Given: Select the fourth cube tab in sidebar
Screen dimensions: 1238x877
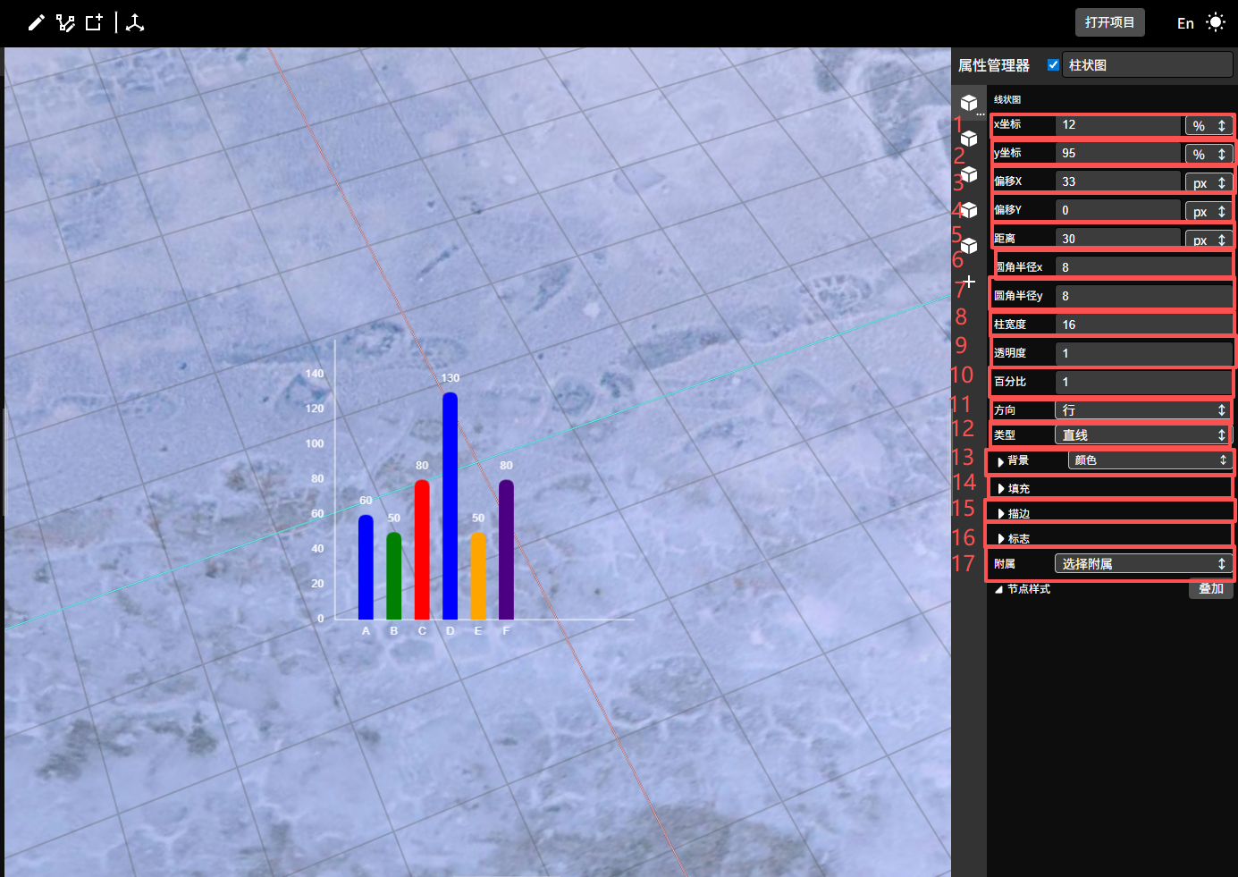Looking at the screenshot, I should pyautogui.click(x=969, y=210).
